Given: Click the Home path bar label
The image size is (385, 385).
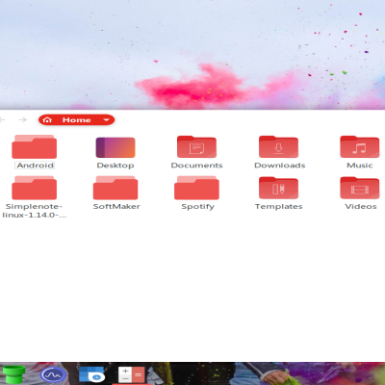Looking at the screenshot, I should [77, 120].
